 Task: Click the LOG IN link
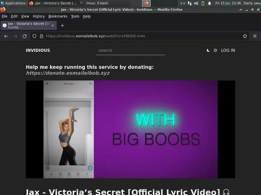pyautogui.click(x=228, y=51)
